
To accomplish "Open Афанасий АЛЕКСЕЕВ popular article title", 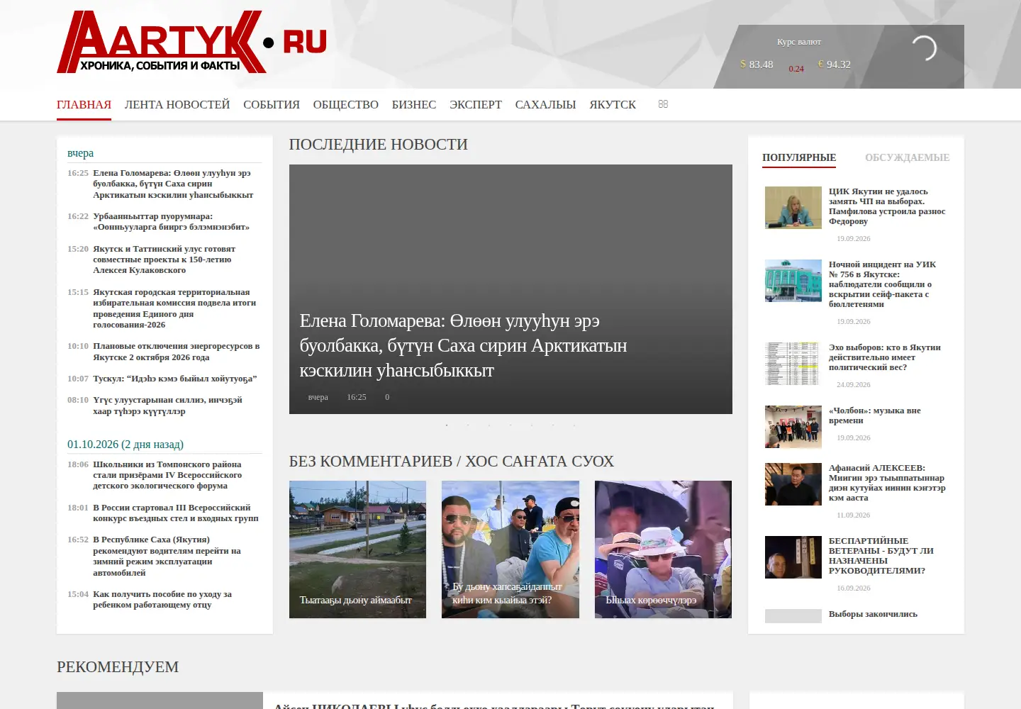I will coord(887,483).
